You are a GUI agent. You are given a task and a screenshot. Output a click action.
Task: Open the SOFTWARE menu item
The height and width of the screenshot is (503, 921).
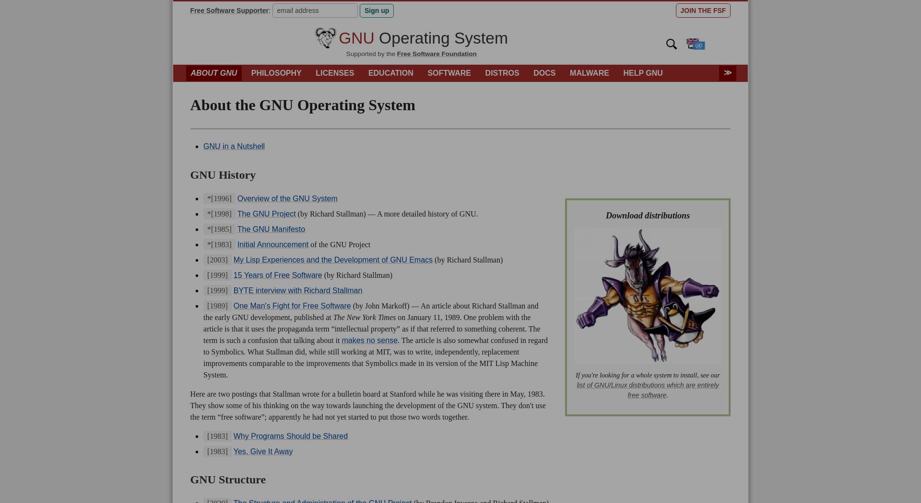pyautogui.click(x=449, y=73)
